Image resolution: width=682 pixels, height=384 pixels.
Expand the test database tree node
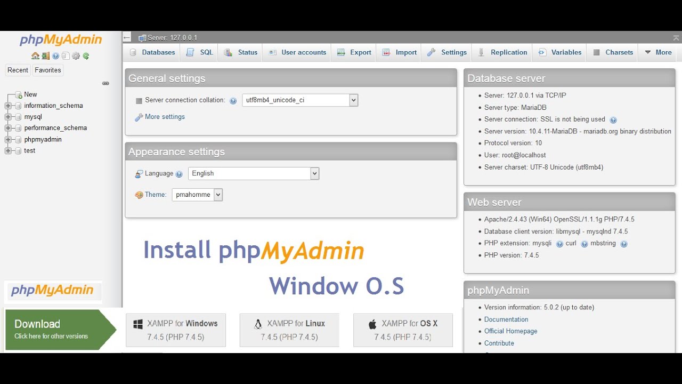click(8, 151)
